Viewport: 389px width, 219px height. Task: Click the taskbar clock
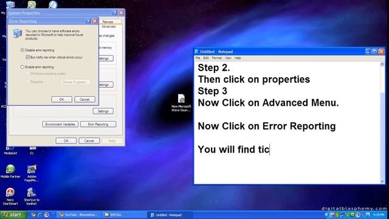pyautogui.click(x=379, y=215)
